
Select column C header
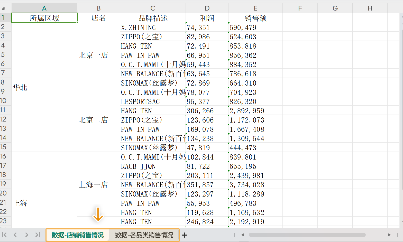point(153,8)
